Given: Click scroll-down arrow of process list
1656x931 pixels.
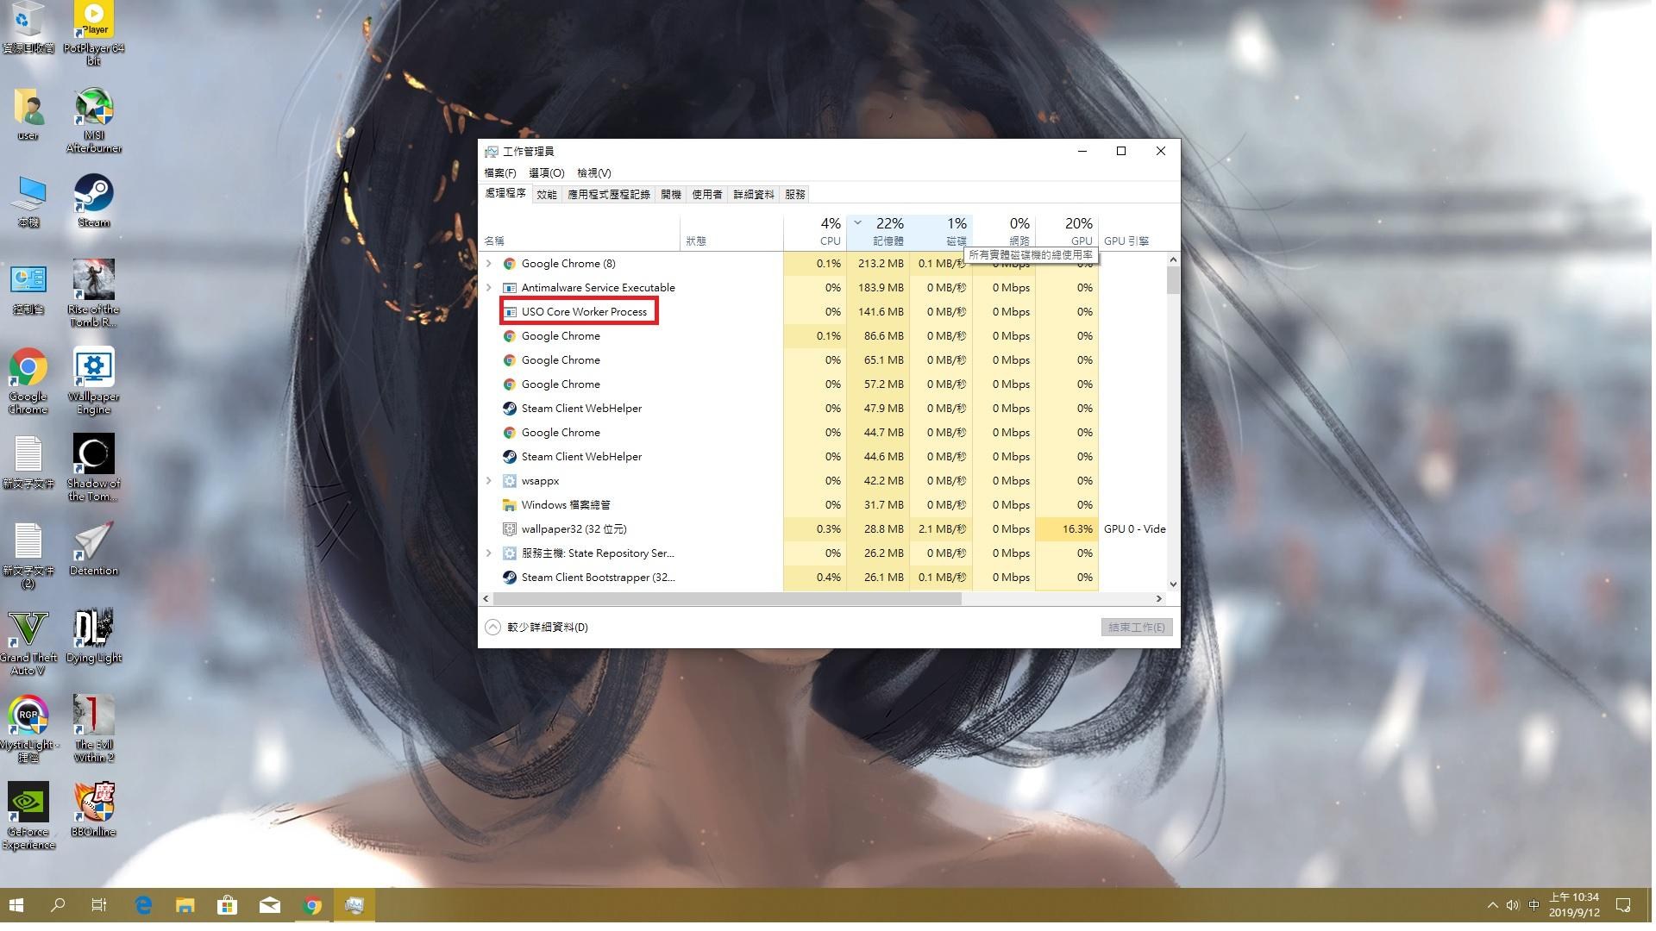Looking at the screenshot, I should point(1173,584).
